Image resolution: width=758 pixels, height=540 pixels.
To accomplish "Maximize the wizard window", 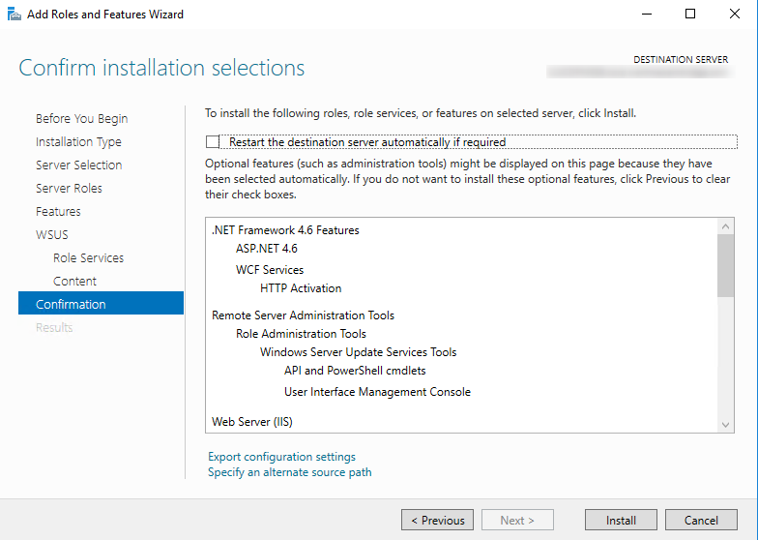I will click(690, 14).
